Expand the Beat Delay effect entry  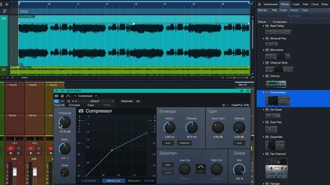tap(263, 26)
